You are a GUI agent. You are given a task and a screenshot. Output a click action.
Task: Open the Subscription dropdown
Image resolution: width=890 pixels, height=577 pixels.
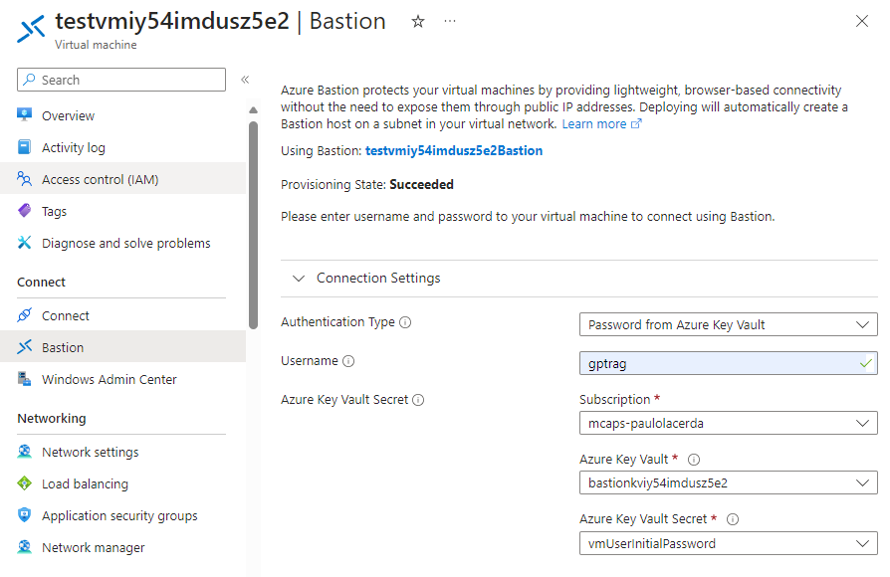[x=729, y=423]
